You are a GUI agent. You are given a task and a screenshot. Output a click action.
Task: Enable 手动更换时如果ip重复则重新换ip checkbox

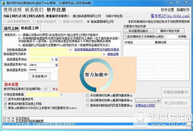pos(88,96)
